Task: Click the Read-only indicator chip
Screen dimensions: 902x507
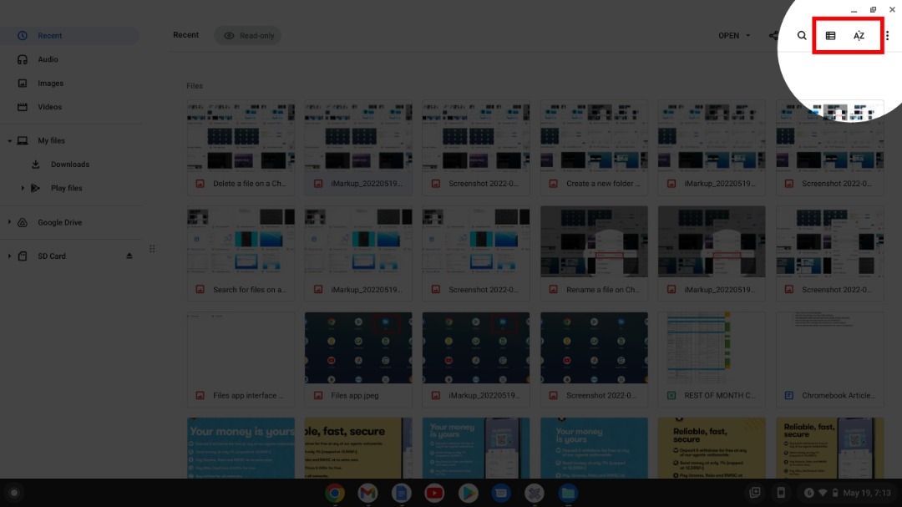Action: pos(248,36)
